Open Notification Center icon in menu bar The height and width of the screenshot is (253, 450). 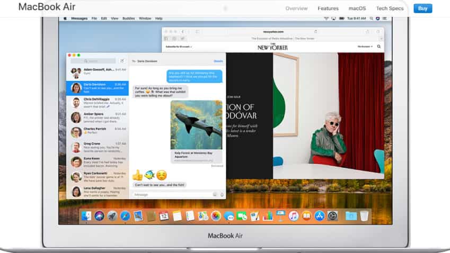385,19
